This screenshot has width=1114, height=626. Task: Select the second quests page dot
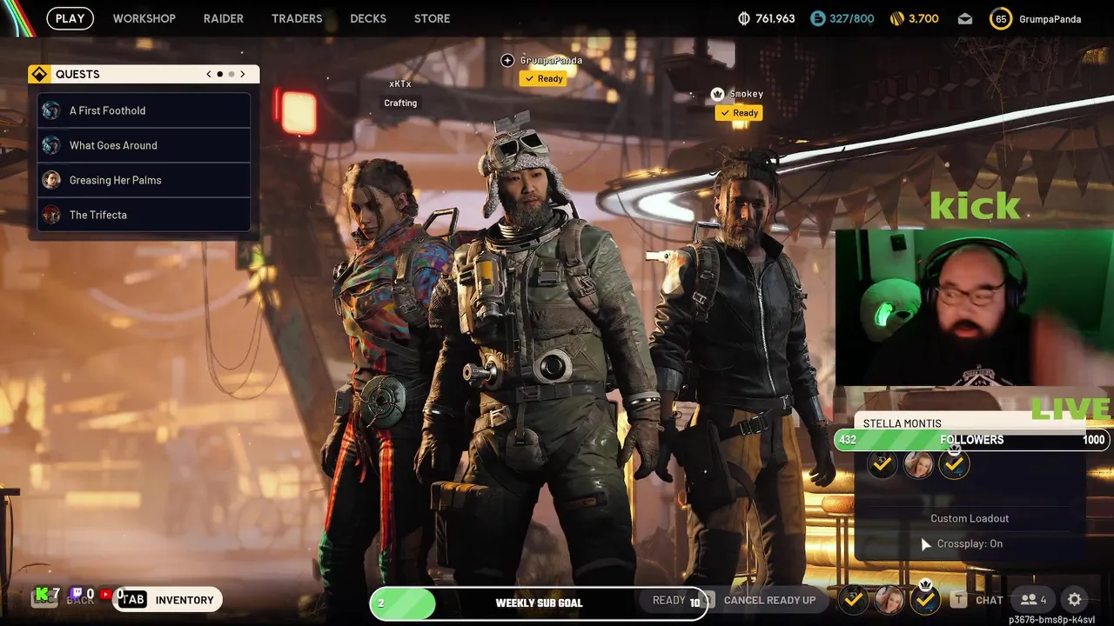(232, 74)
